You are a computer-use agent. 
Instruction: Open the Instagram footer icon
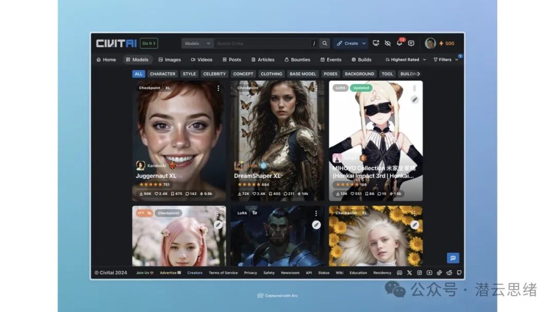[419, 273]
